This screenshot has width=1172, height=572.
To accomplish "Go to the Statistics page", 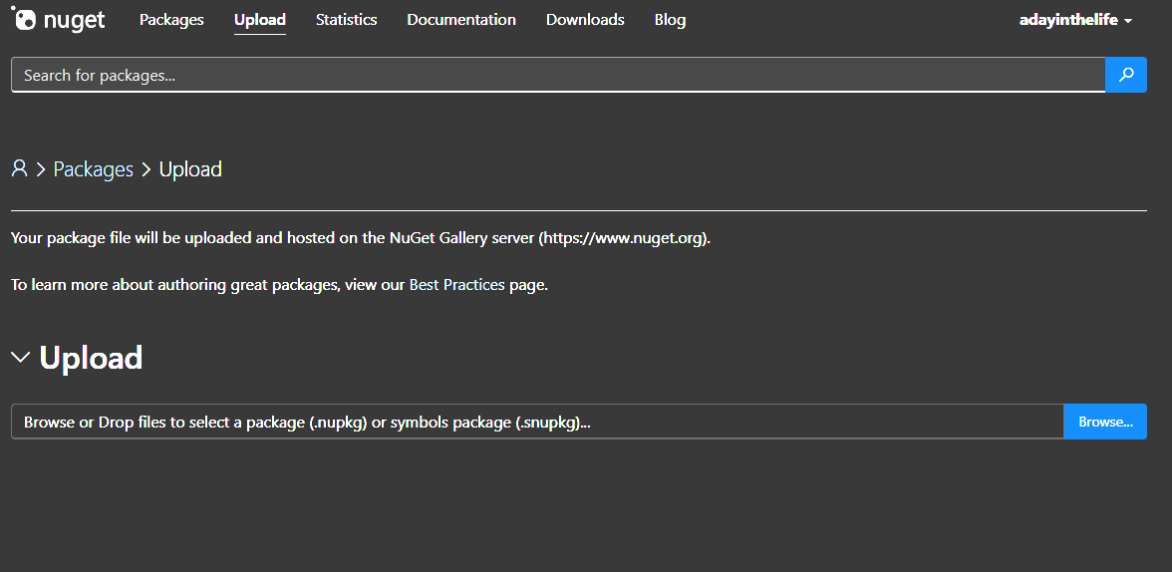I will [346, 20].
